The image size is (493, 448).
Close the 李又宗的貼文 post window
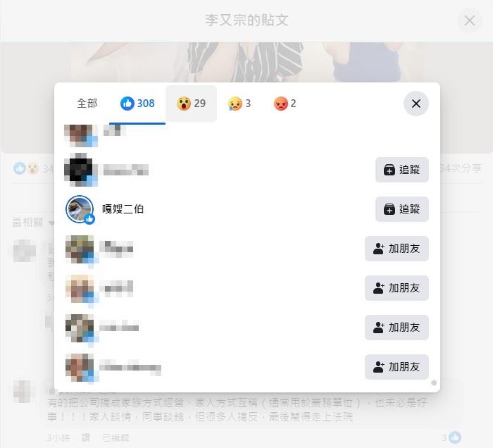point(470,20)
